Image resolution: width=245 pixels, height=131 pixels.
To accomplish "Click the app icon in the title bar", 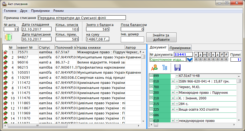I will (4, 3).
